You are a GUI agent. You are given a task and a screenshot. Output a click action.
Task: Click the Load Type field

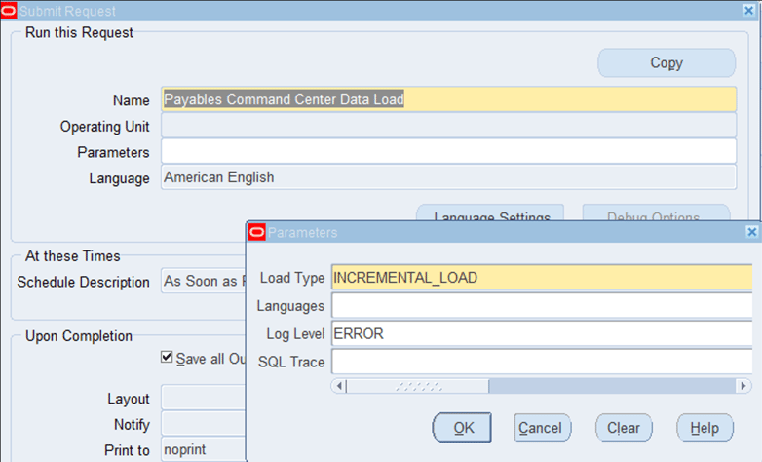pyautogui.click(x=541, y=278)
